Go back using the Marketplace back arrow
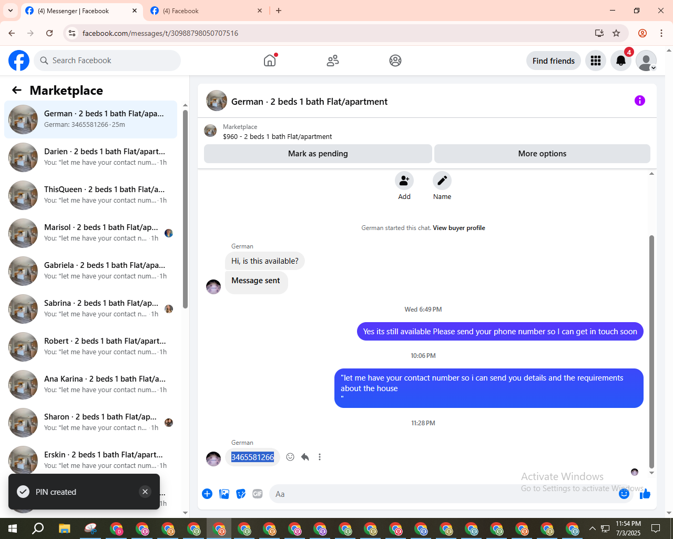The width and height of the screenshot is (673, 539). pos(17,90)
